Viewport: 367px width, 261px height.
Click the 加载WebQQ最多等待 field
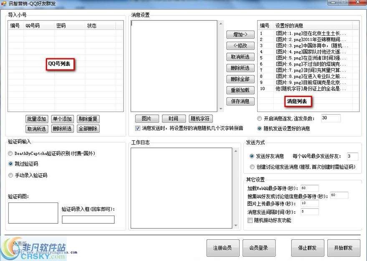click(310, 188)
